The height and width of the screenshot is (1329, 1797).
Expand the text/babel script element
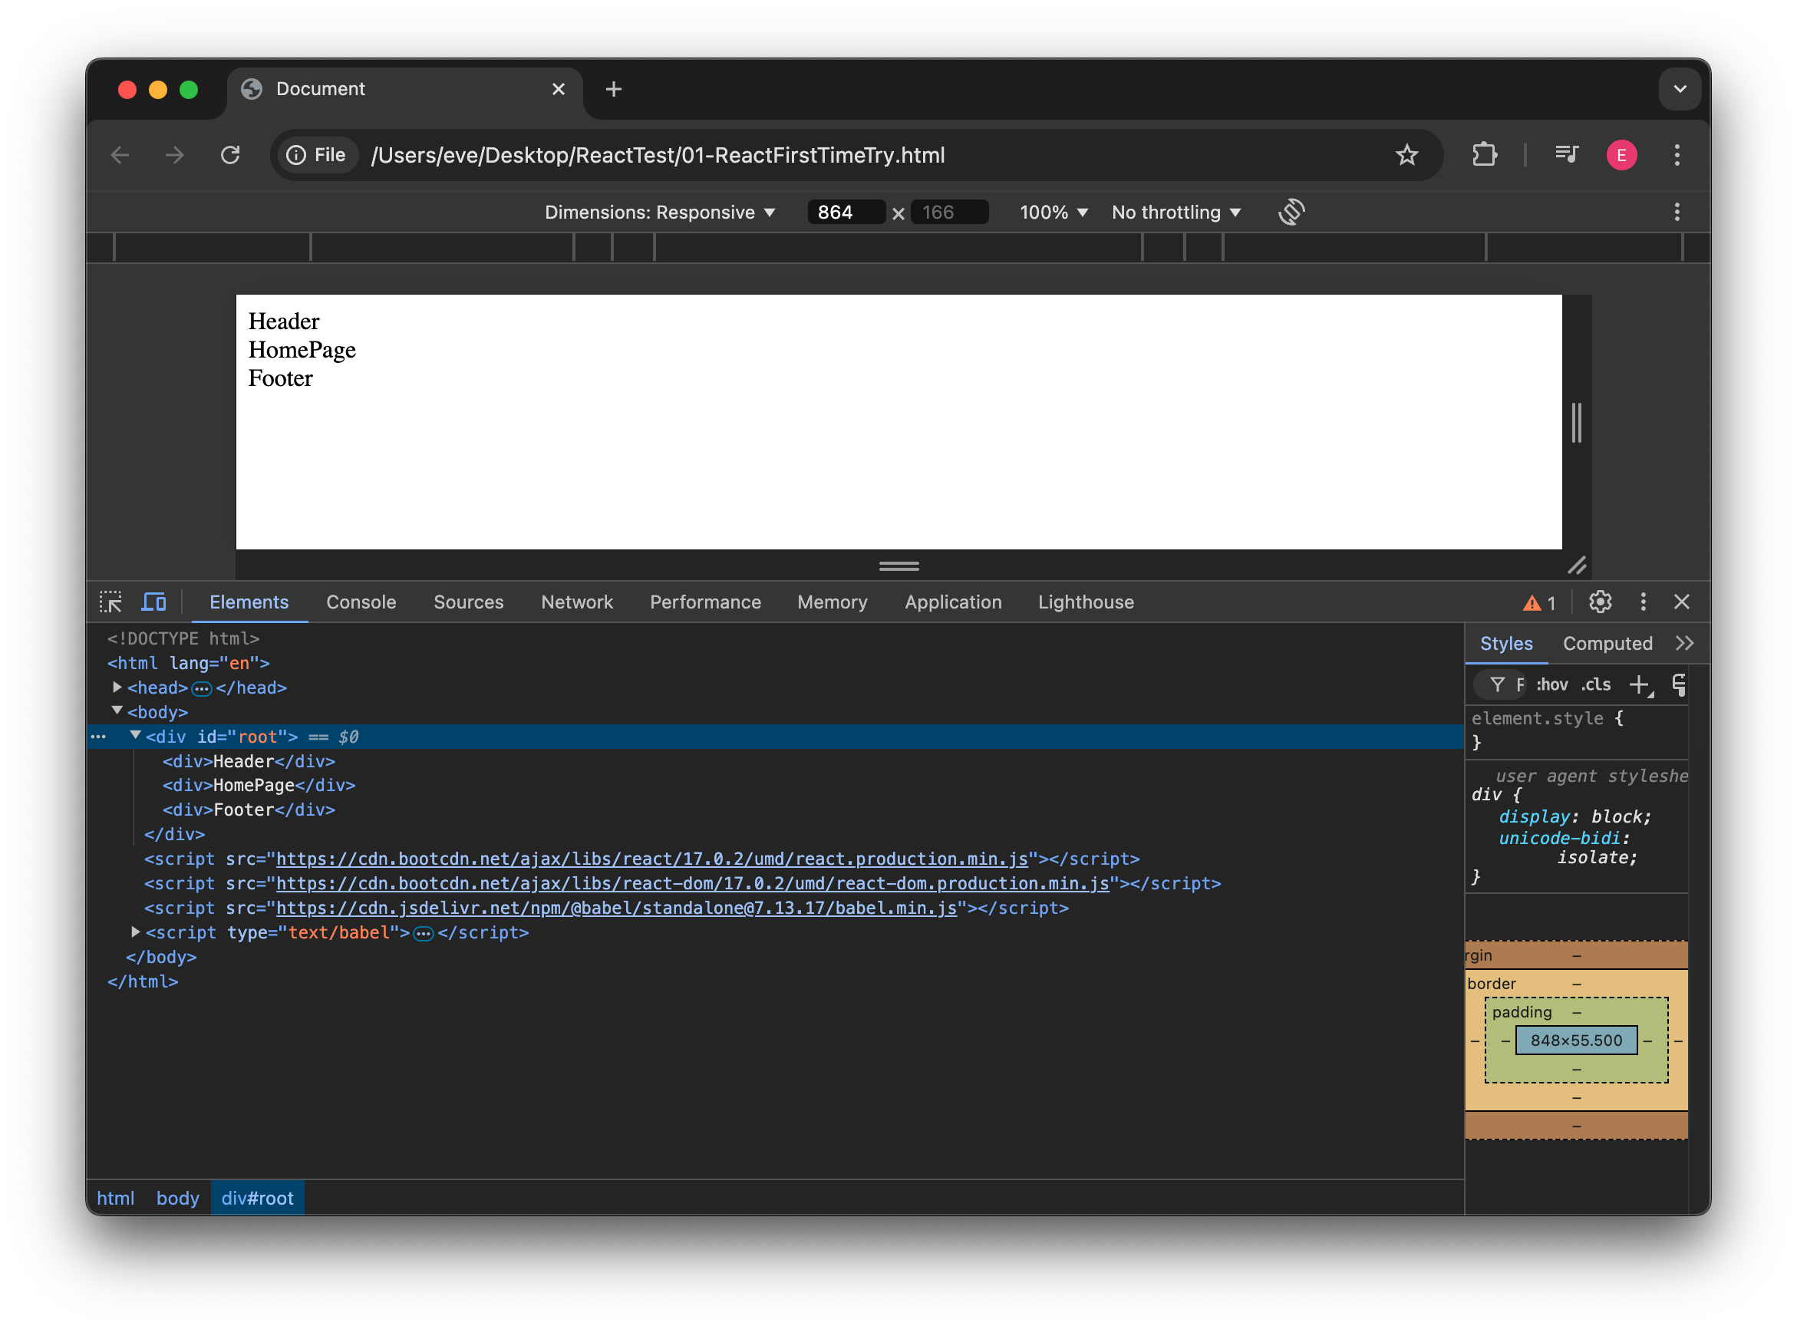[134, 932]
